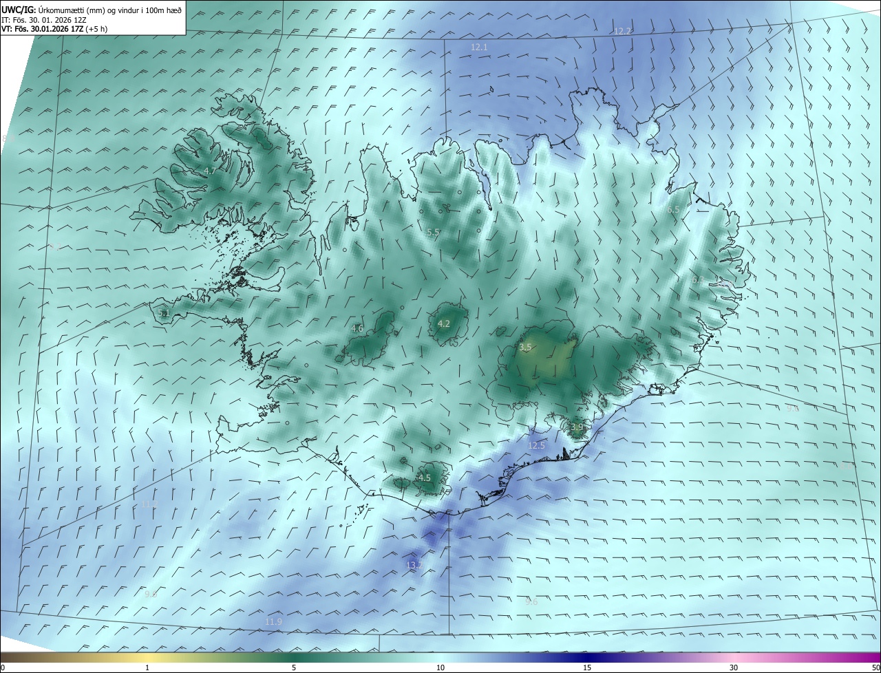Click the 13.2 value south of Iceland

(x=414, y=565)
